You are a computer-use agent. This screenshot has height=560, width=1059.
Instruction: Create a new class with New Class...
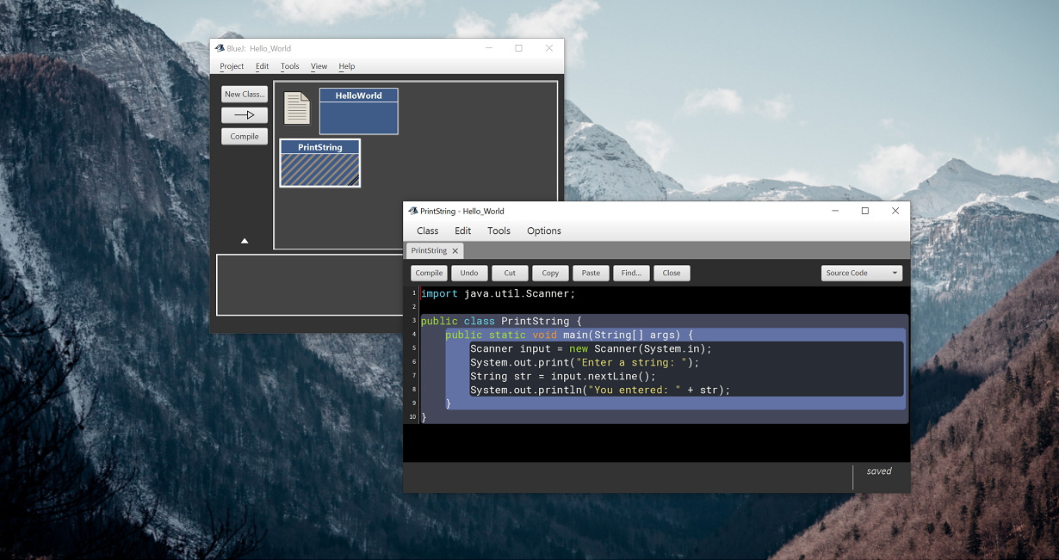point(244,94)
